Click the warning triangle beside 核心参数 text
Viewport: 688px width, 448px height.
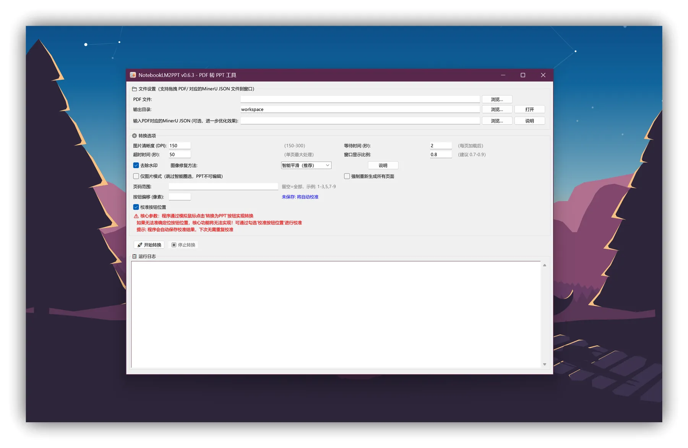pos(136,216)
